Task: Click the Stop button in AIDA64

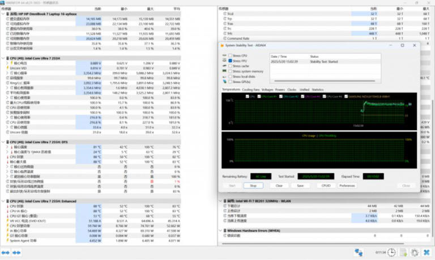Action: 253,185
